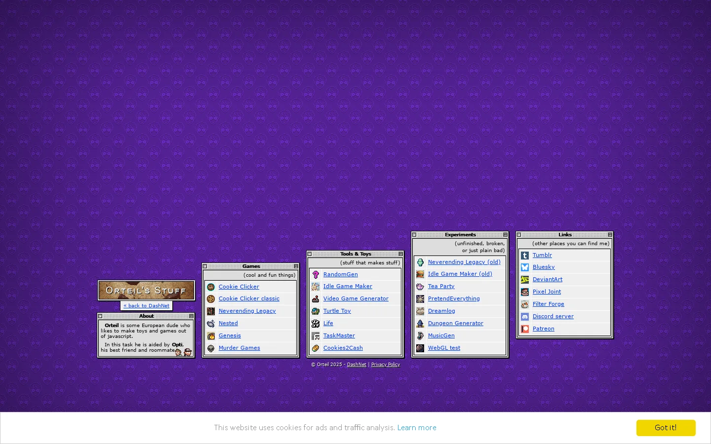Screen dimensions: 711x444
Task: Click the Nested game icon
Action: (x=211, y=324)
